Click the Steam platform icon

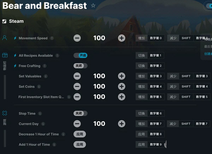(4, 21)
